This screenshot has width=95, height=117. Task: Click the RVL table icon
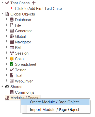pos(12,47)
